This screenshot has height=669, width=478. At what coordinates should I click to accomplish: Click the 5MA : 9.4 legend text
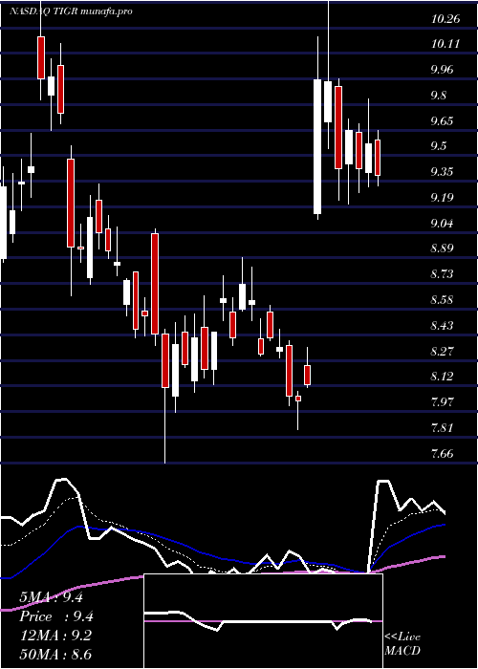[x=52, y=597]
